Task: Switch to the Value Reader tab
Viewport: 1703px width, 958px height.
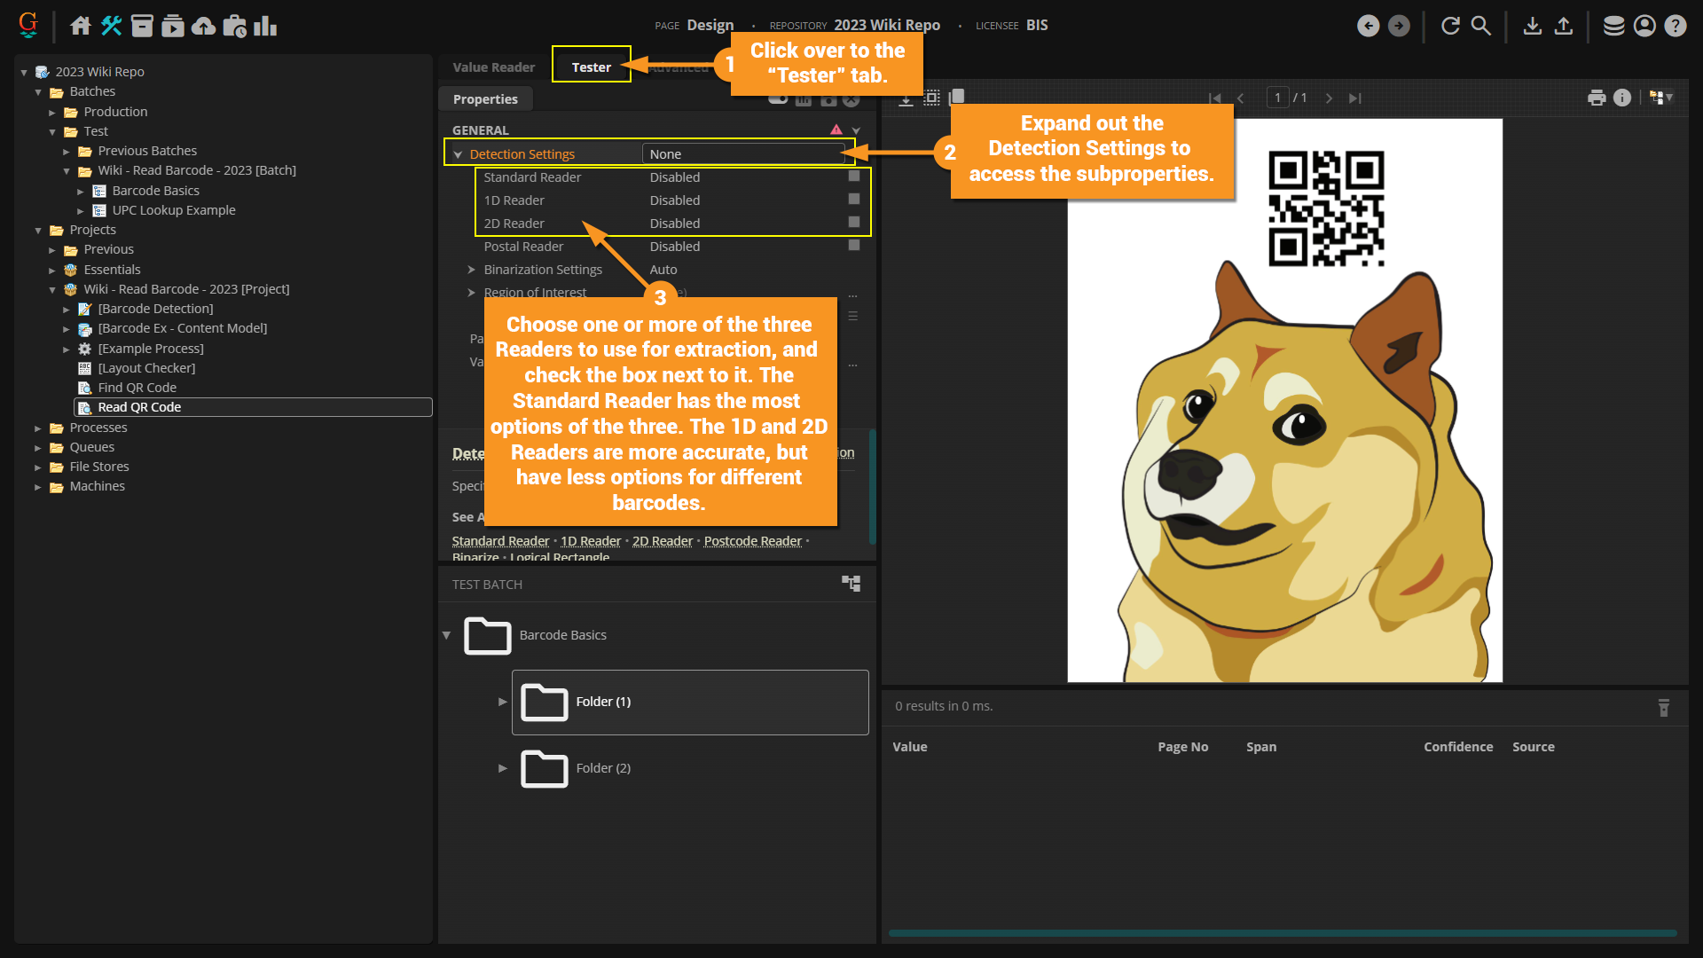Action: click(x=493, y=67)
